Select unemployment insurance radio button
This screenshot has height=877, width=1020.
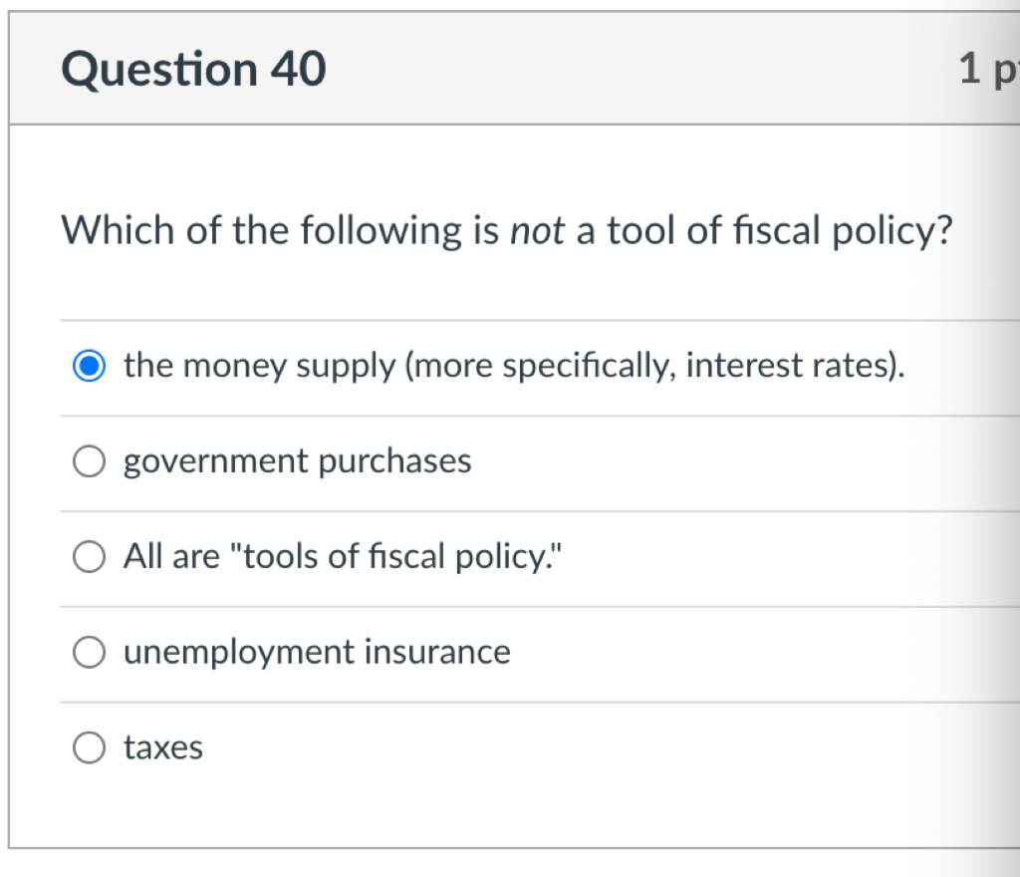(x=89, y=653)
